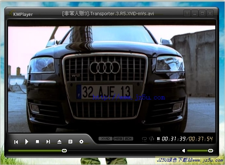The height and width of the screenshot is (165, 225).
Task: Maximize the KMPlayer window
Action: (202, 14)
